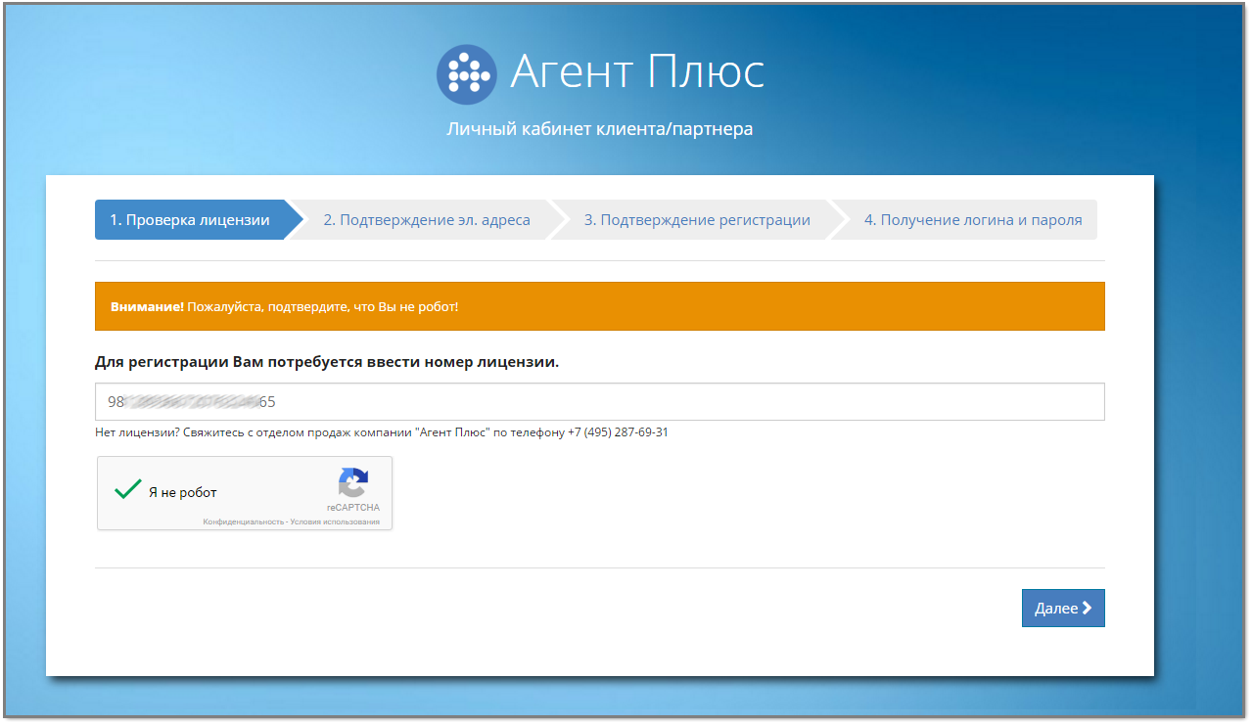Viewport: 1252px width, 725px height.
Task: Click the 'Далее' button
Action: (1063, 608)
